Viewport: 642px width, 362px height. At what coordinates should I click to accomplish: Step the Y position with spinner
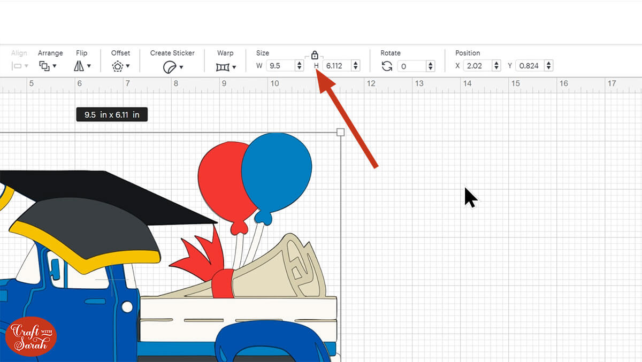click(549, 66)
